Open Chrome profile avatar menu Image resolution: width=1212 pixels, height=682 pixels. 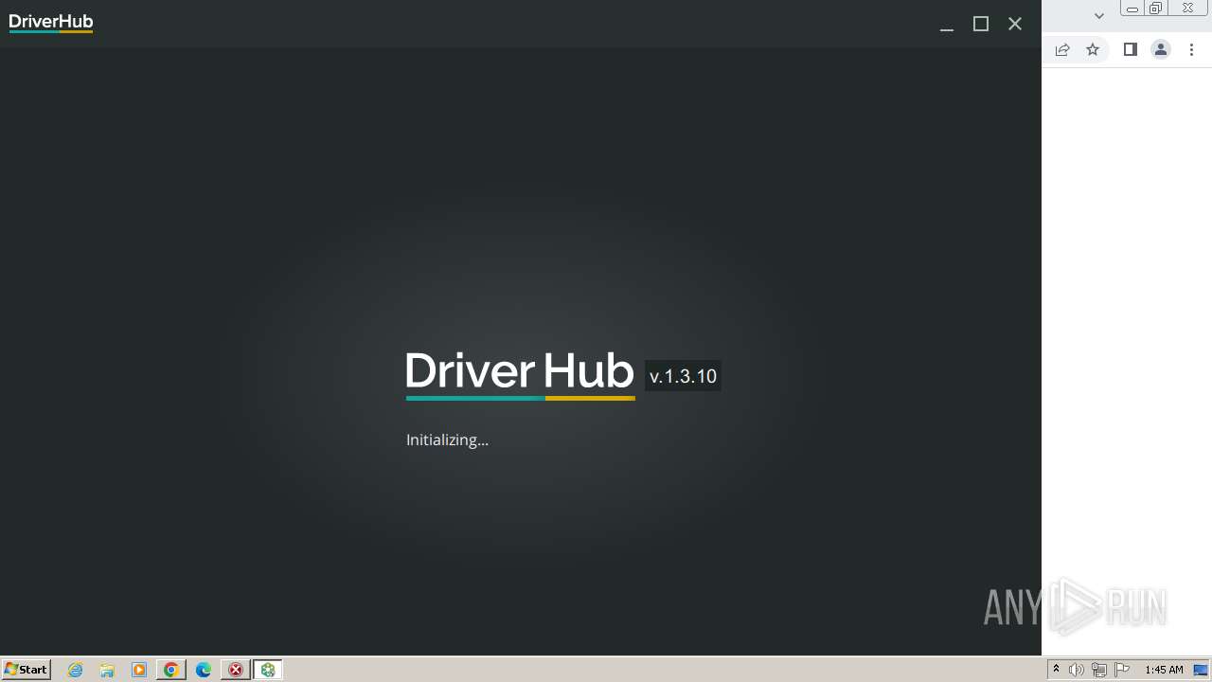click(x=1161, y=49)
